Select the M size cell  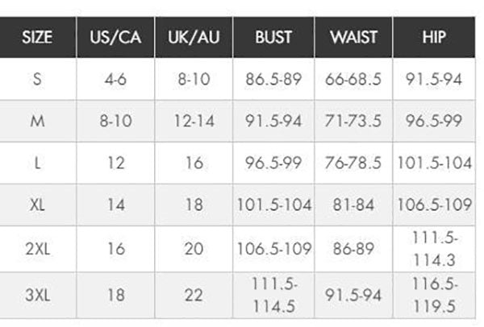[x=37, y=121]
